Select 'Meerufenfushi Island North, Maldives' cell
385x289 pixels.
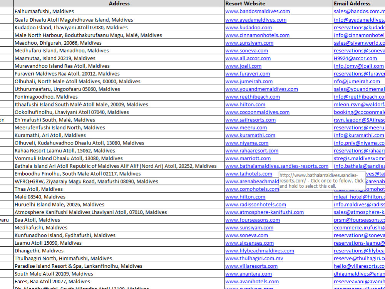pos(119,128)
